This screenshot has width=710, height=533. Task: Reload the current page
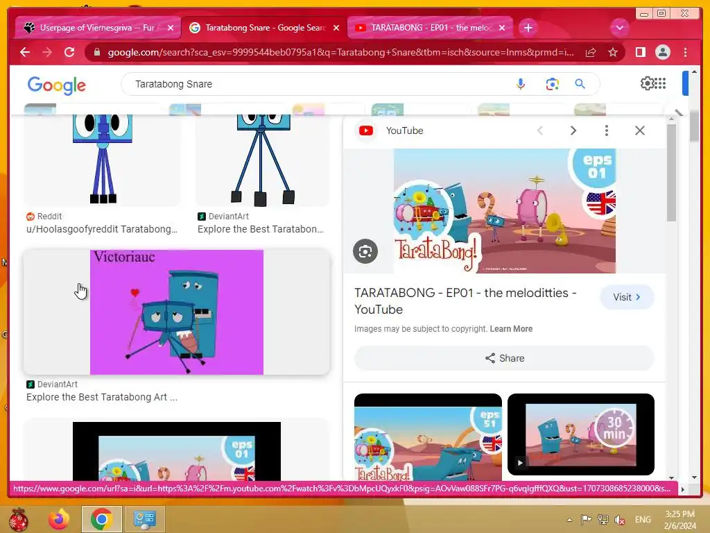[x=69, y=53]
